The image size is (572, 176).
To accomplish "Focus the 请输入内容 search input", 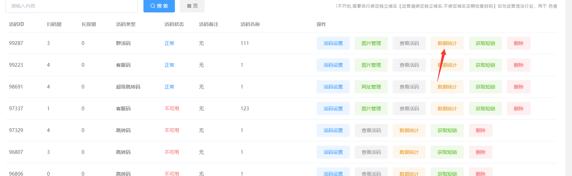I will tap(72, 6).
